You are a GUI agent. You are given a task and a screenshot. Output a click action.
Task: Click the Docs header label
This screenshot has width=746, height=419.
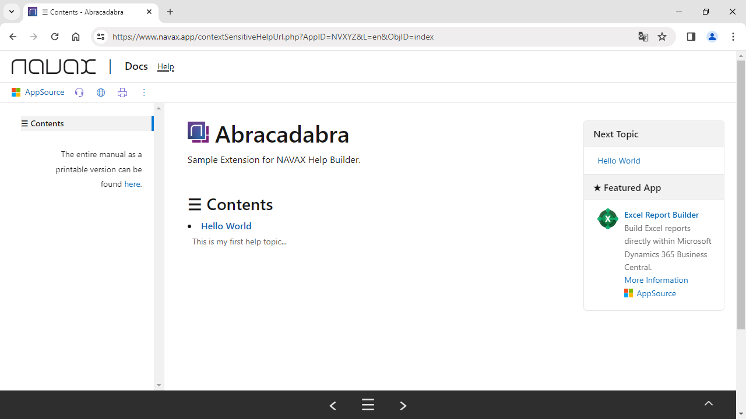point(136,66)
